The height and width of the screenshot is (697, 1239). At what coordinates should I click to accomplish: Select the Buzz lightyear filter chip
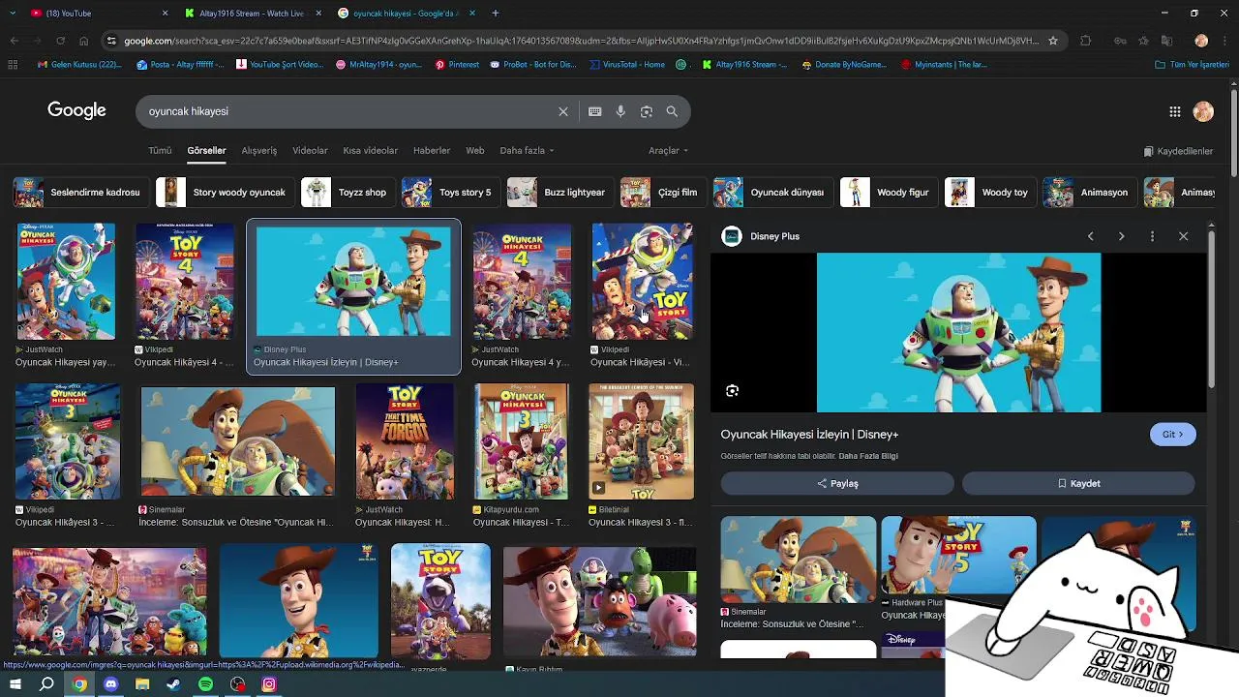559,193
